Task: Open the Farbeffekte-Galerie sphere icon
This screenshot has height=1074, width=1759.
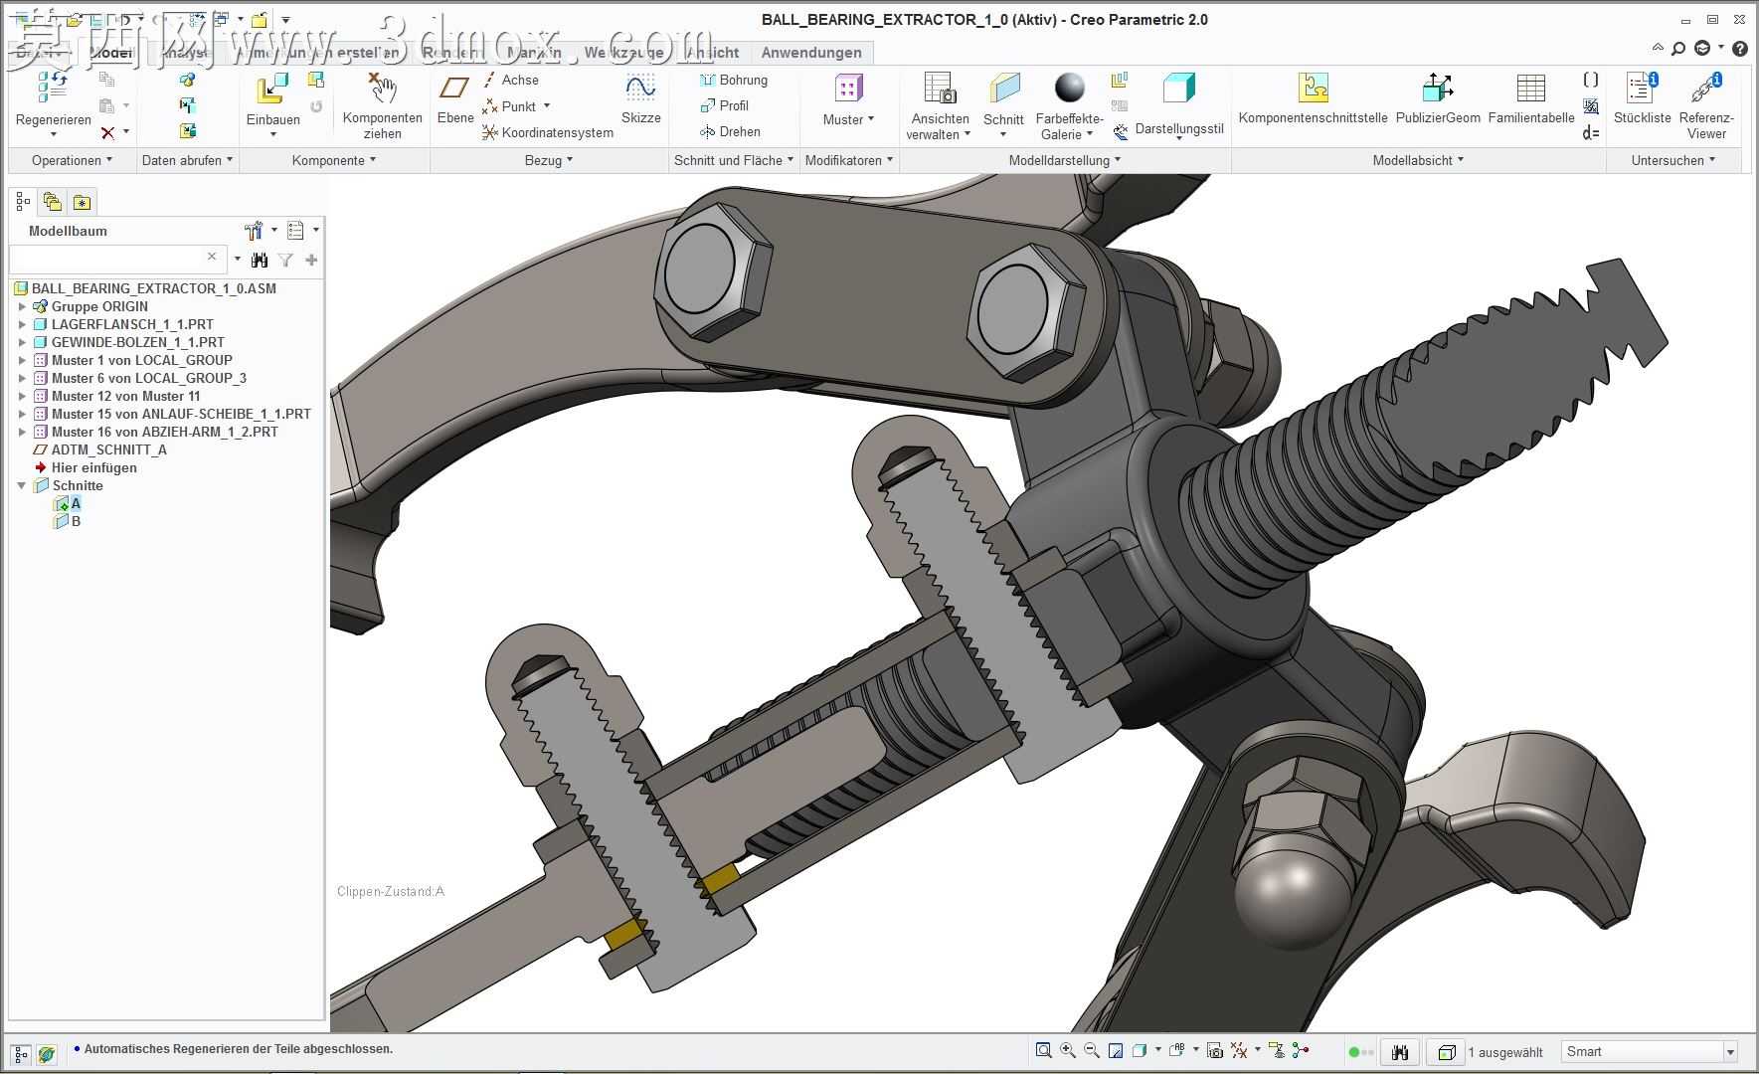Action: [1069, 89]
